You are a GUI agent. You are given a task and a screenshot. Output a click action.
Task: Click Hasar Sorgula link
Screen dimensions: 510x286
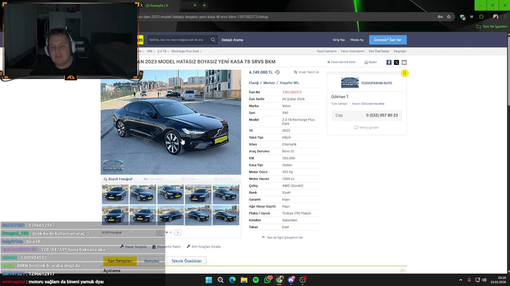[133, 247]
